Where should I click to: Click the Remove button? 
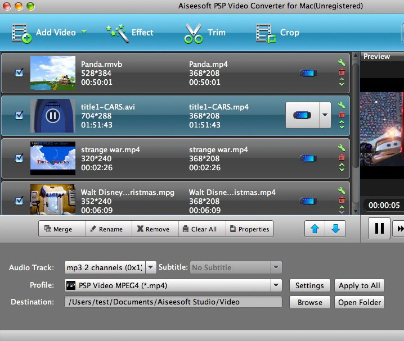tap(155, 229)
